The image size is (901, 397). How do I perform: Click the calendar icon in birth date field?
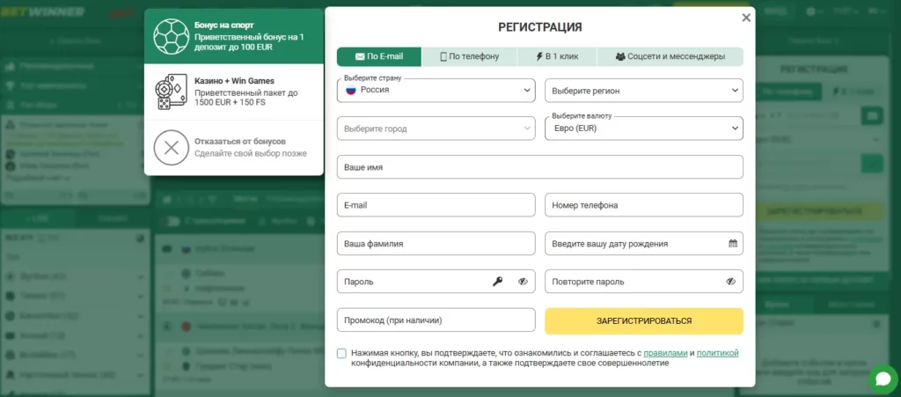[733, 243]
